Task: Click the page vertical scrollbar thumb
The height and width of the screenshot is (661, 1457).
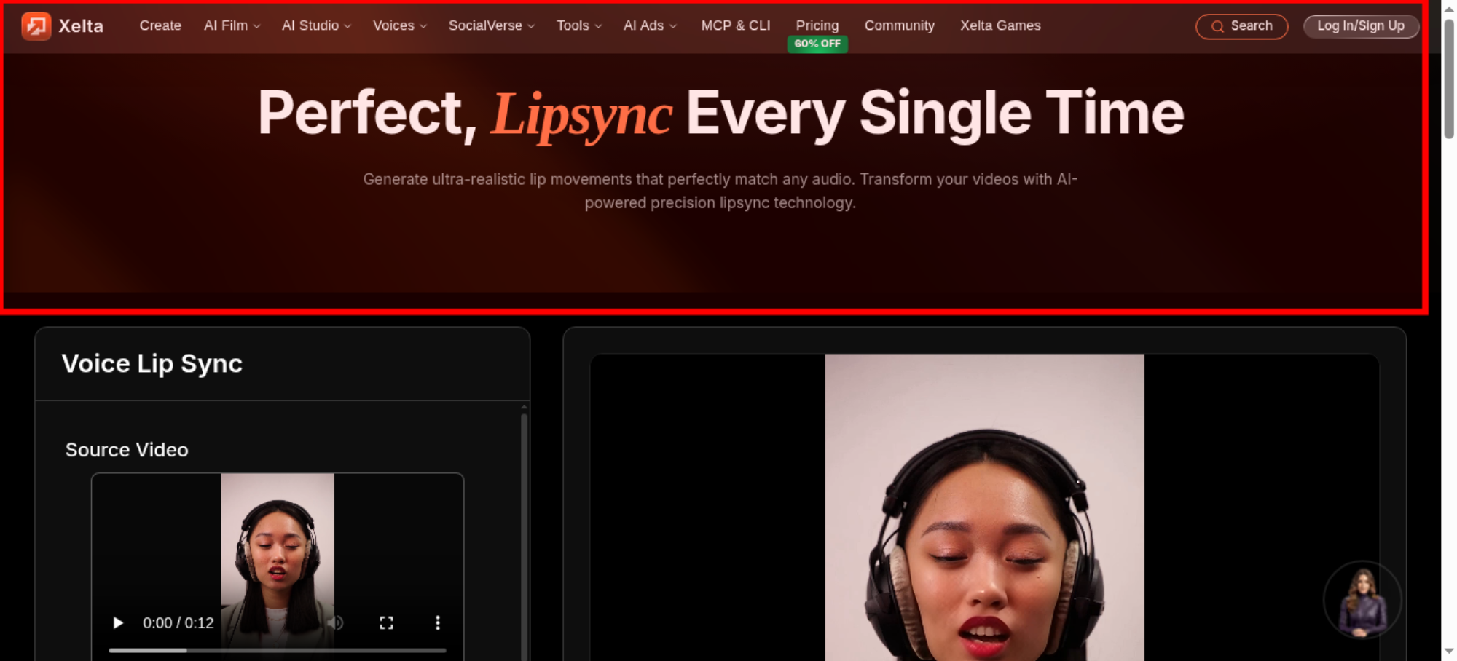Action: (x=1449, y=79)
